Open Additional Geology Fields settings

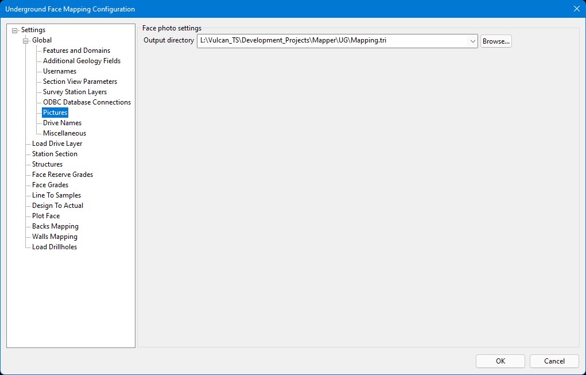(x=82, y=61)
